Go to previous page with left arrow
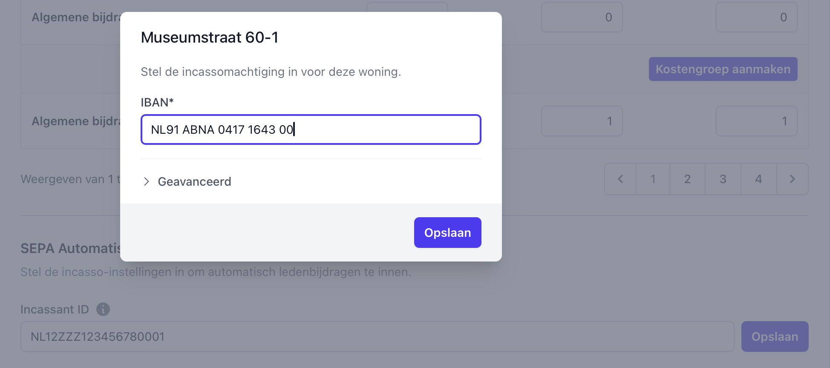Image resolution: width=830 pixels, height=368 pixels. click(620, 179)
